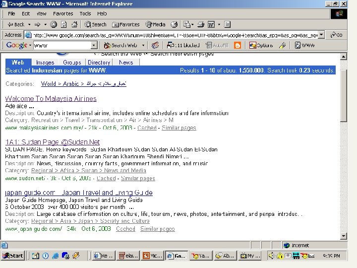Open the Address bar dropdown list
Screen dimensions: 357x268
[x=321, y=35]
